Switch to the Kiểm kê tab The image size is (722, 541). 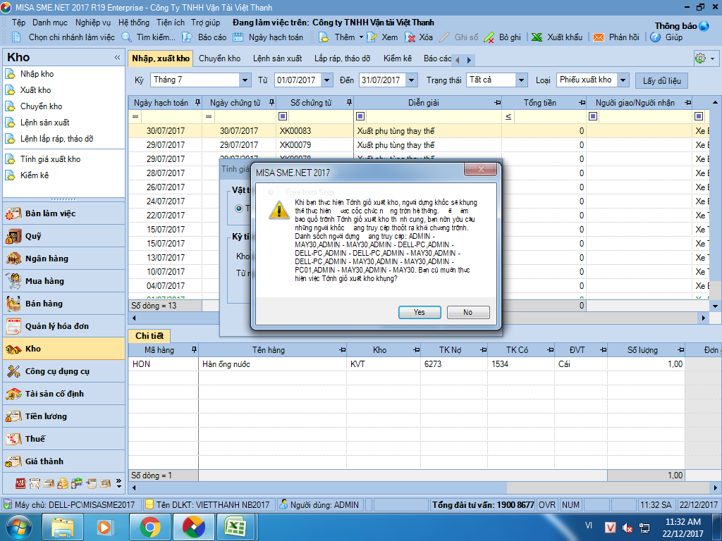click(398, 58)
